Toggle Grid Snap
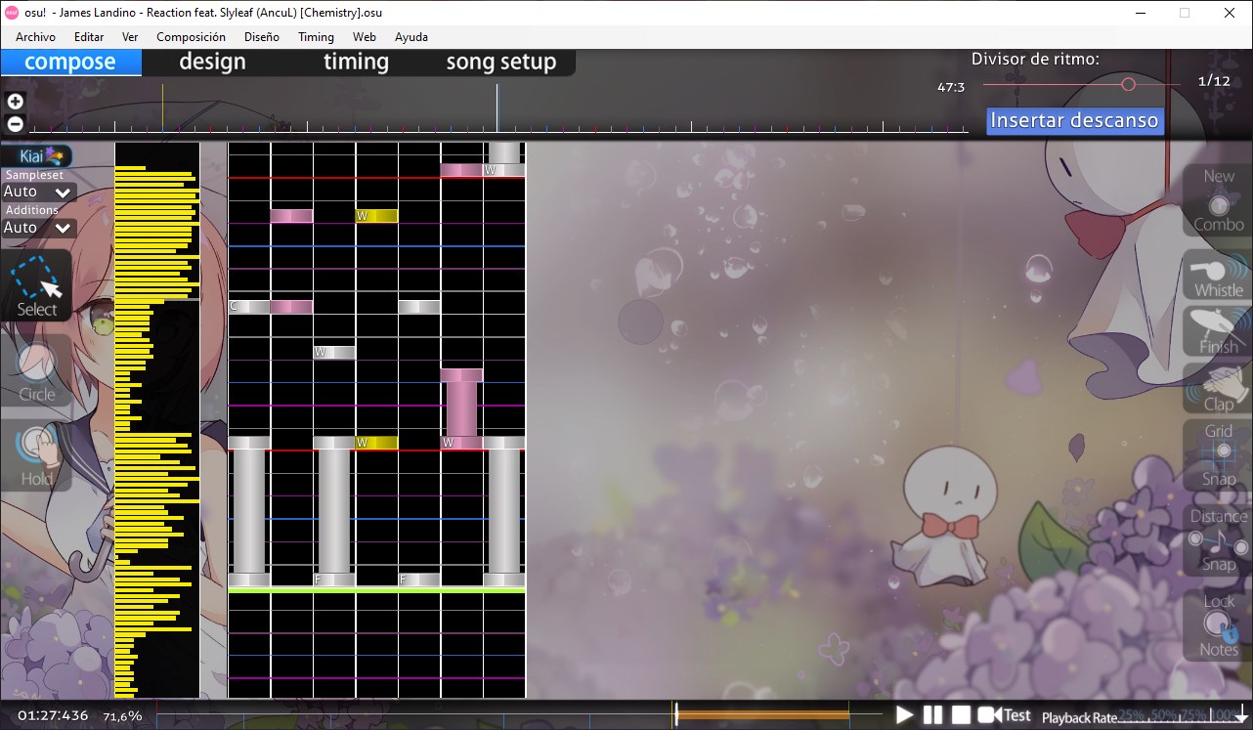The width and height of the screenshot is (1253, 730). click(1218, 454)
